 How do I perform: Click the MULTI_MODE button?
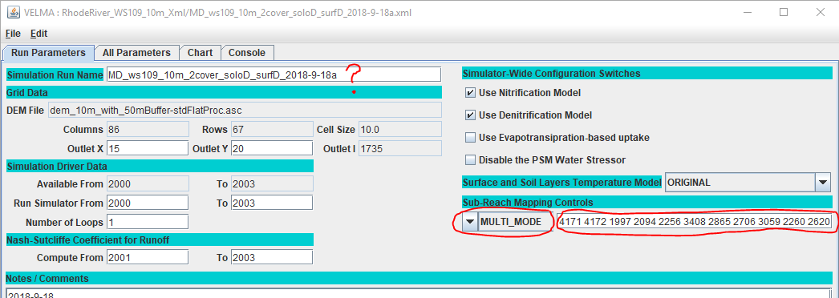tap(515, 222)
